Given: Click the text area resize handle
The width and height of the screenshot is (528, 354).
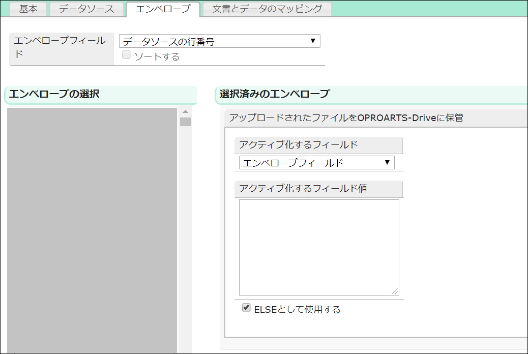Looking at the screenshot, I should tap(395, 291).
